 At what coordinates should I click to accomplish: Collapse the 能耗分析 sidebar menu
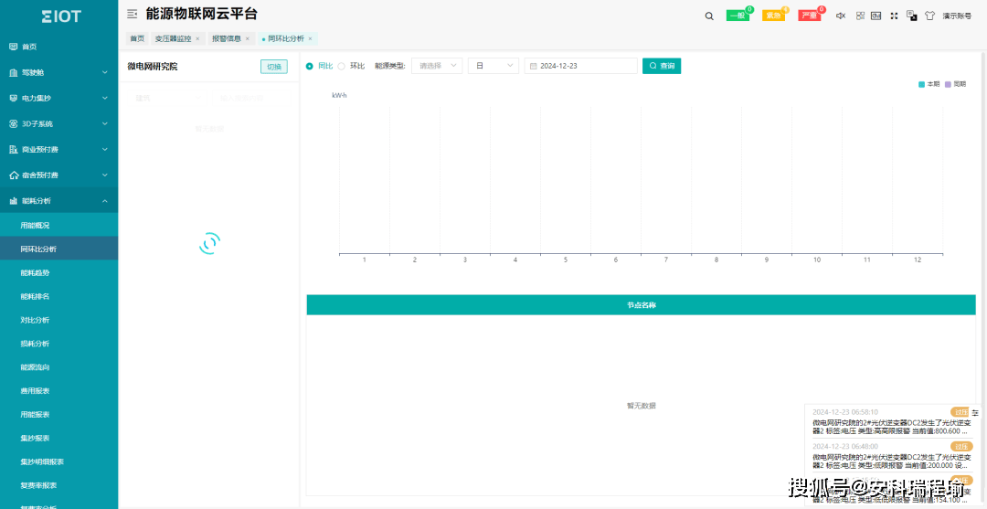(59, 201)
